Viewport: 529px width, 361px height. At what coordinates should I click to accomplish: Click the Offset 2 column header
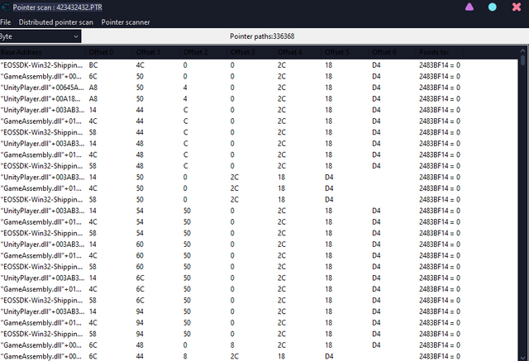(x=203, y=52)
